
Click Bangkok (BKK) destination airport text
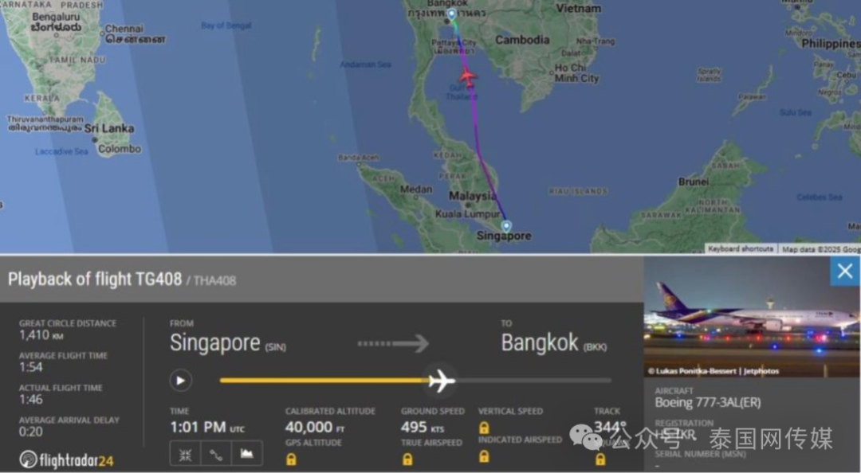pyautogui.click(x=553, y=343)
